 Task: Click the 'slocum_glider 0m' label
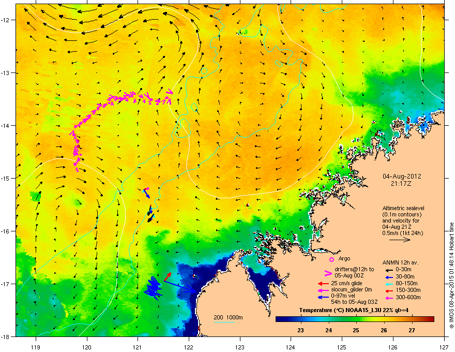pyautogui.click(x=352, y=290)
